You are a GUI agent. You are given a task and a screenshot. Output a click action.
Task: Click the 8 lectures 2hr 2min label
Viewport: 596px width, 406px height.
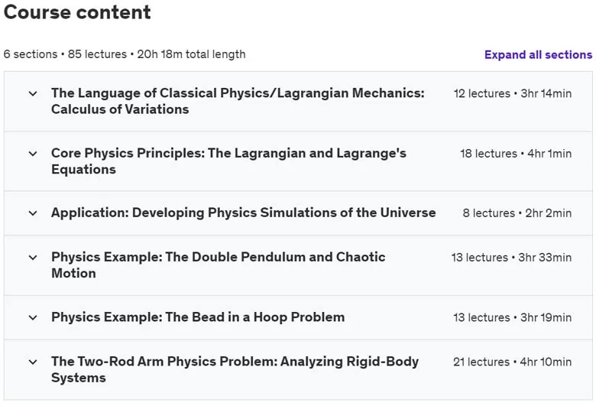point(517,213)
